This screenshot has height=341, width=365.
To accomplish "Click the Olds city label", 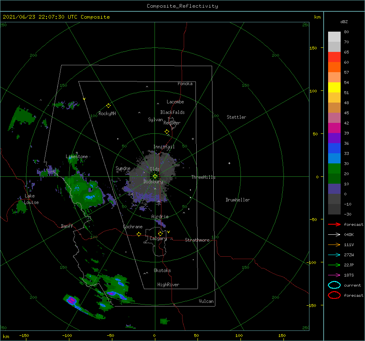I will click(155, 169).
